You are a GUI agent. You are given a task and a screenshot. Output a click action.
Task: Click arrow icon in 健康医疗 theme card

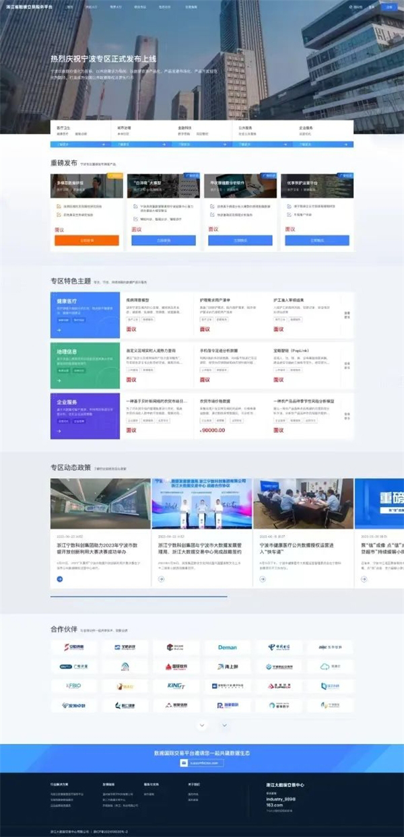click(59, 331)
